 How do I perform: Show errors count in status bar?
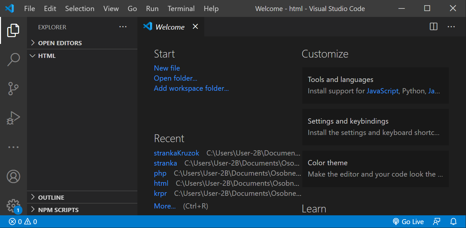tap(15, 222)
